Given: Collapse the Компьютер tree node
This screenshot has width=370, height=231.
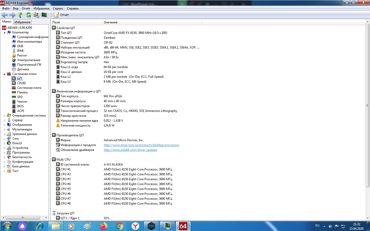Looking at the screenshot, I should pyautogui.click(x=4, y=33).
